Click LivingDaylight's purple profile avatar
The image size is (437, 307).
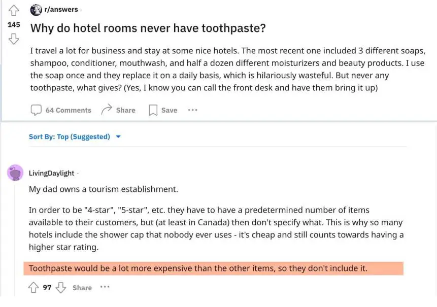pyautogui.click(x=15, y=173)
